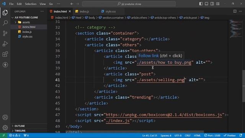Toggle the secondary side bar layout icon
The height and width of the screenshot is (138, 245).
pyautogui.click(x=212, y=4)
